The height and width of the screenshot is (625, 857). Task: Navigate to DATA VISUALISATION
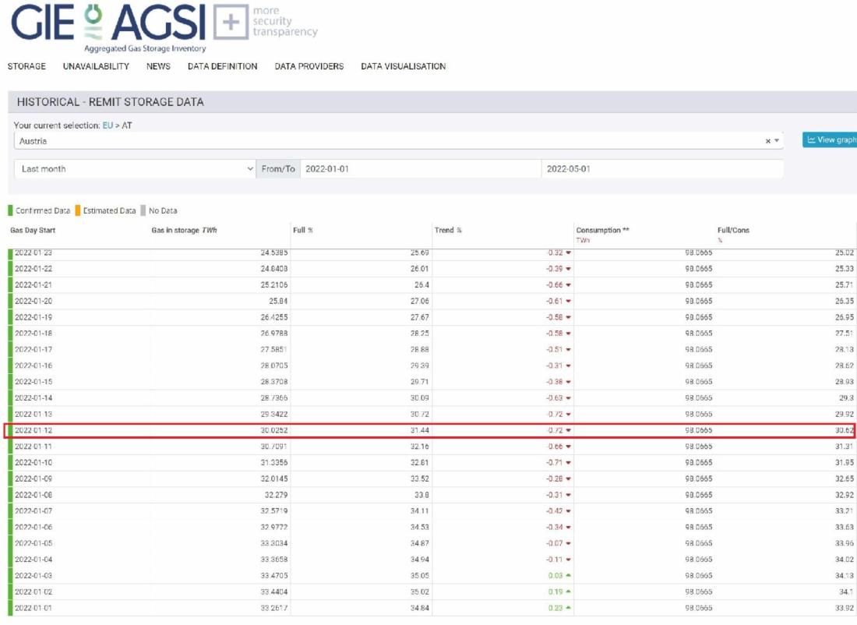(x=404, y=66)
